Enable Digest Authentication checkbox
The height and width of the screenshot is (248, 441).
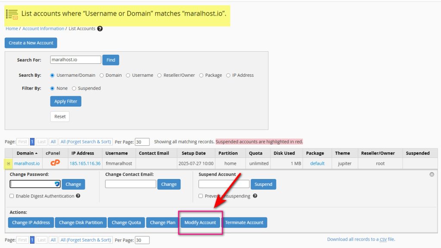[12, 196]
